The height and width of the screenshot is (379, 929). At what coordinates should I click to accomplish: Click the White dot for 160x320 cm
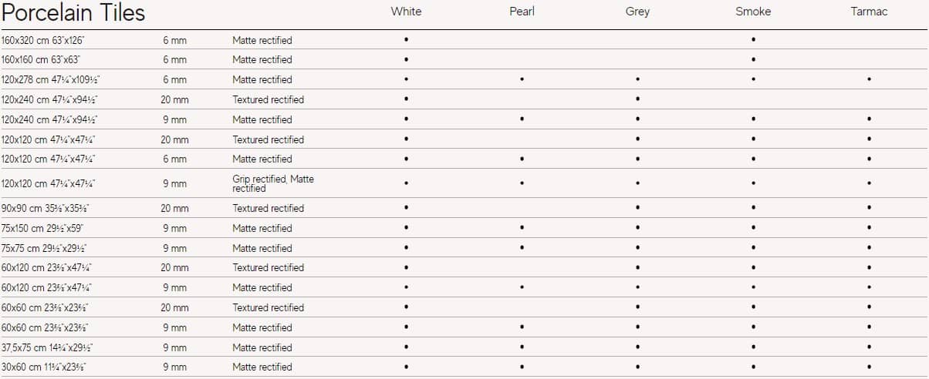[406, 39]
